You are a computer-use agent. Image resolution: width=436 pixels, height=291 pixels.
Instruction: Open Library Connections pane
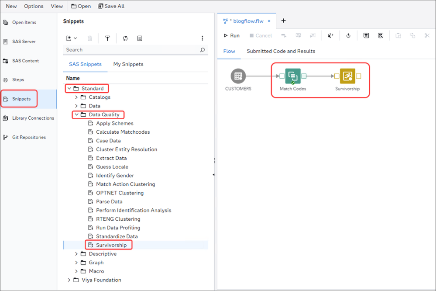[x=33, y=118]
